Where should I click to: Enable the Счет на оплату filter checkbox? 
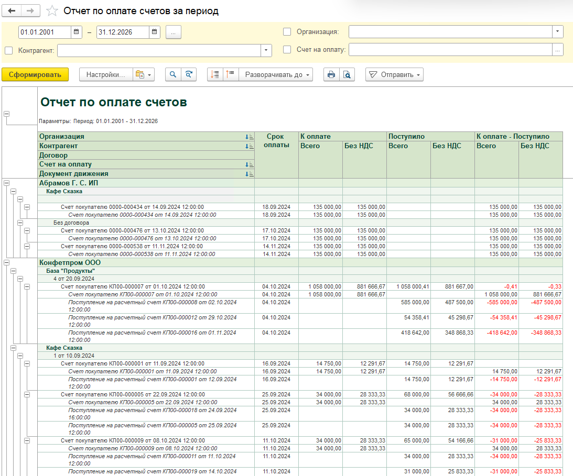click(287, 49)
